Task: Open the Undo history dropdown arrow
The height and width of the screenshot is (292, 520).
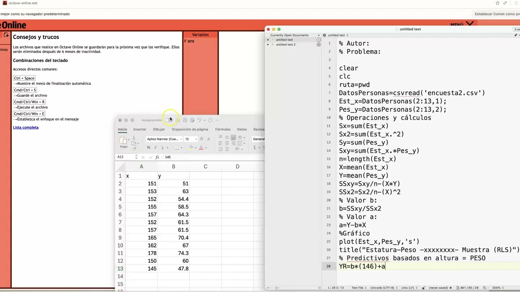Action: coord(204,120)
